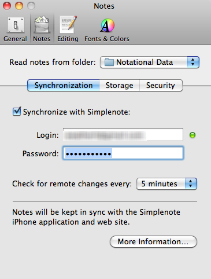This screenshot has width=211, height=279.
Task: Switch to the Security tab
Action: pyautogui.click(x=161, y=85)
